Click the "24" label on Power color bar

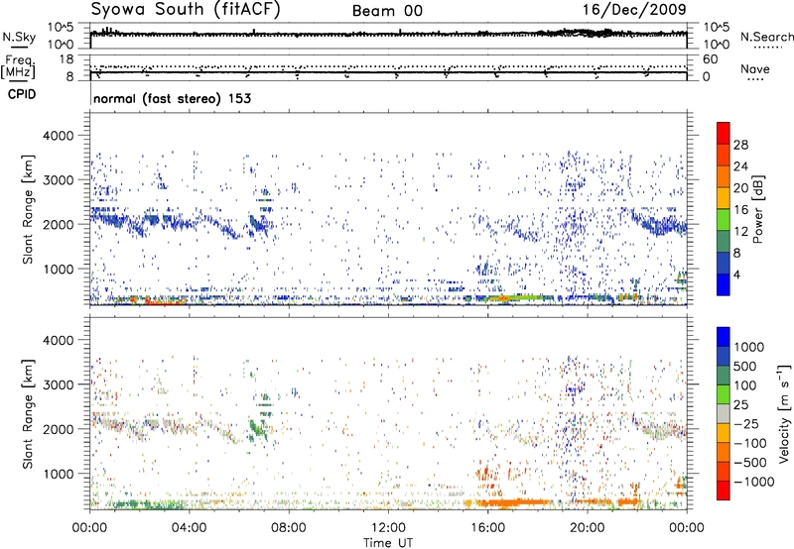740,166
